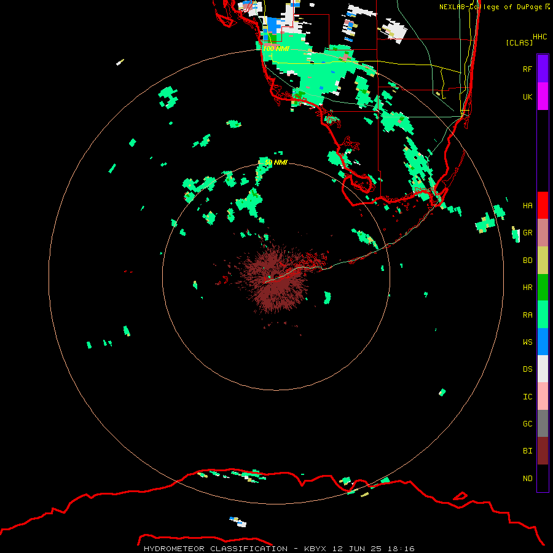The height and width of the screenshot is (553, 553).
Task: Click the UK magenta legend swatch
Action: pos(543,96)
